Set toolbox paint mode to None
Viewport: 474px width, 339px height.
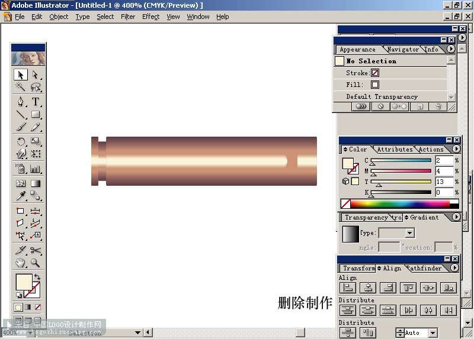tap(37, 307)
